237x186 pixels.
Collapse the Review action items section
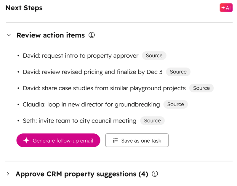(9, 35)
